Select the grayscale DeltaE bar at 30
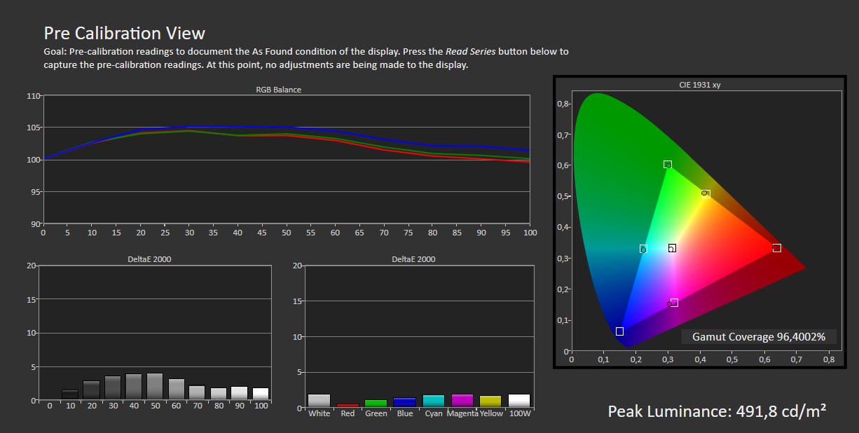Screen dimensions: 859x433 click(113, 388)
